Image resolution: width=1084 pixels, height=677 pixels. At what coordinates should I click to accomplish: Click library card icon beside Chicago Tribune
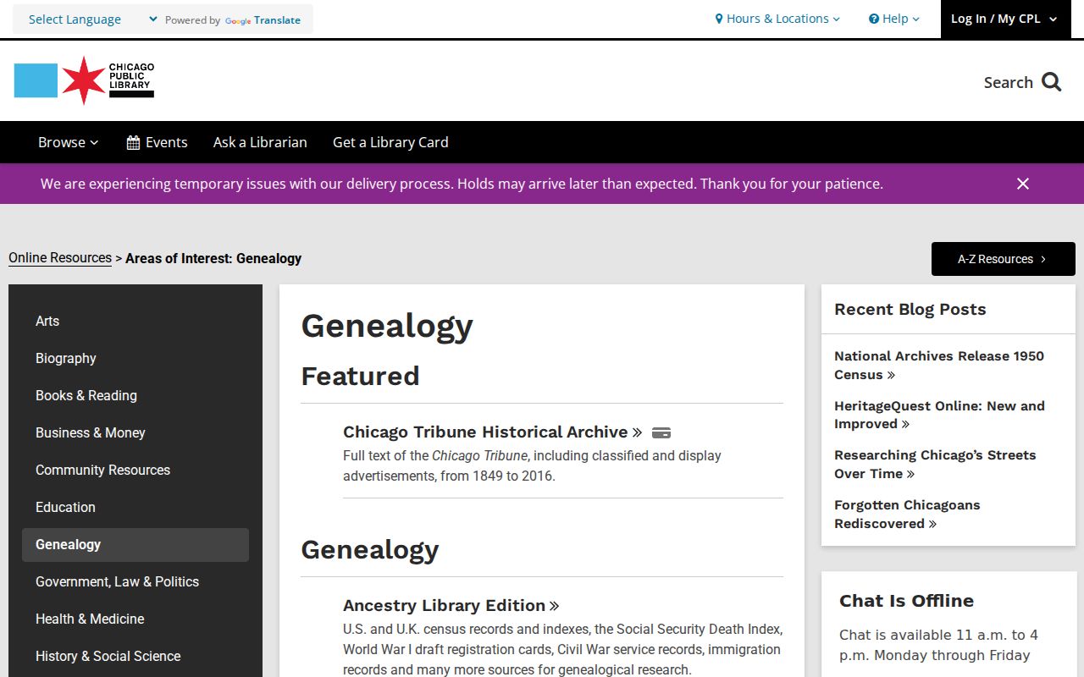pos(661,432)
